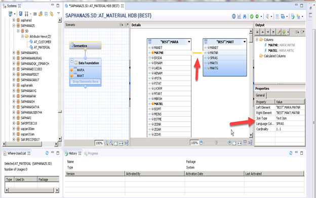Click zoom in magnifier in Scenario pane

(111, 143)
